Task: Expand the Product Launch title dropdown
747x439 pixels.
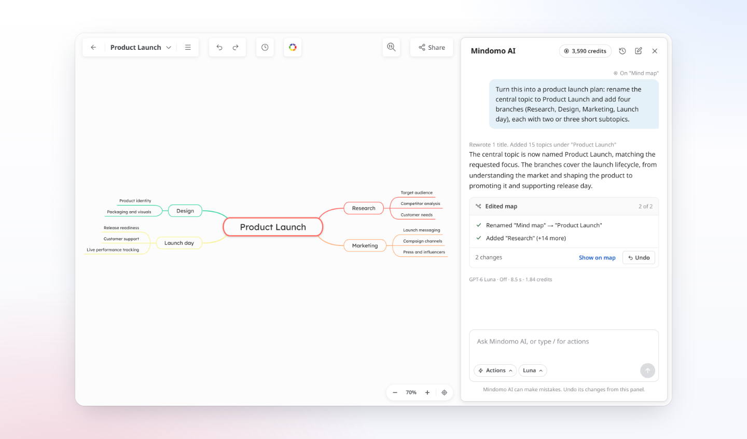Action: click(x=169, y=47)
